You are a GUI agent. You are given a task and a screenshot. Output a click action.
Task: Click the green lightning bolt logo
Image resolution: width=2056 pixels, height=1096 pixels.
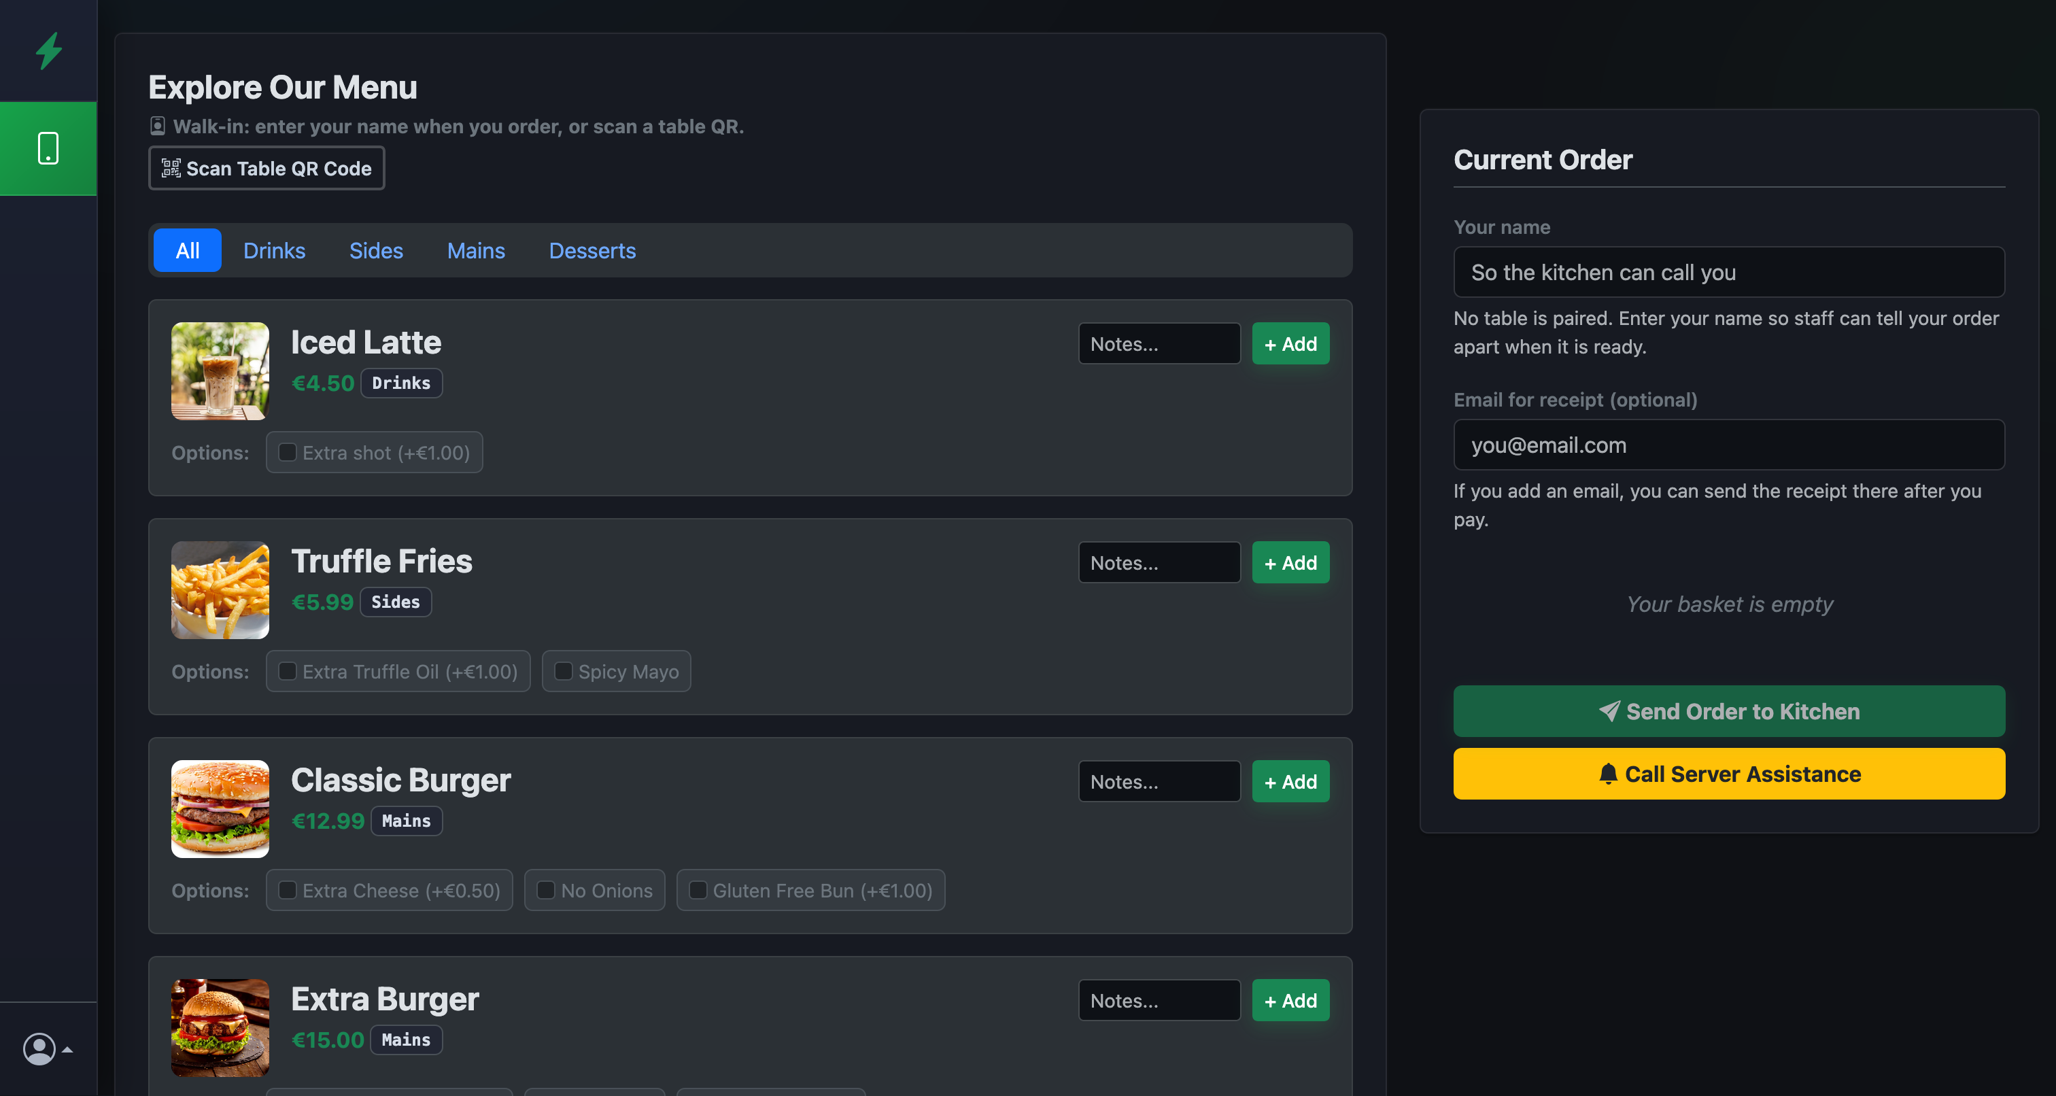[x=49, y=50]
